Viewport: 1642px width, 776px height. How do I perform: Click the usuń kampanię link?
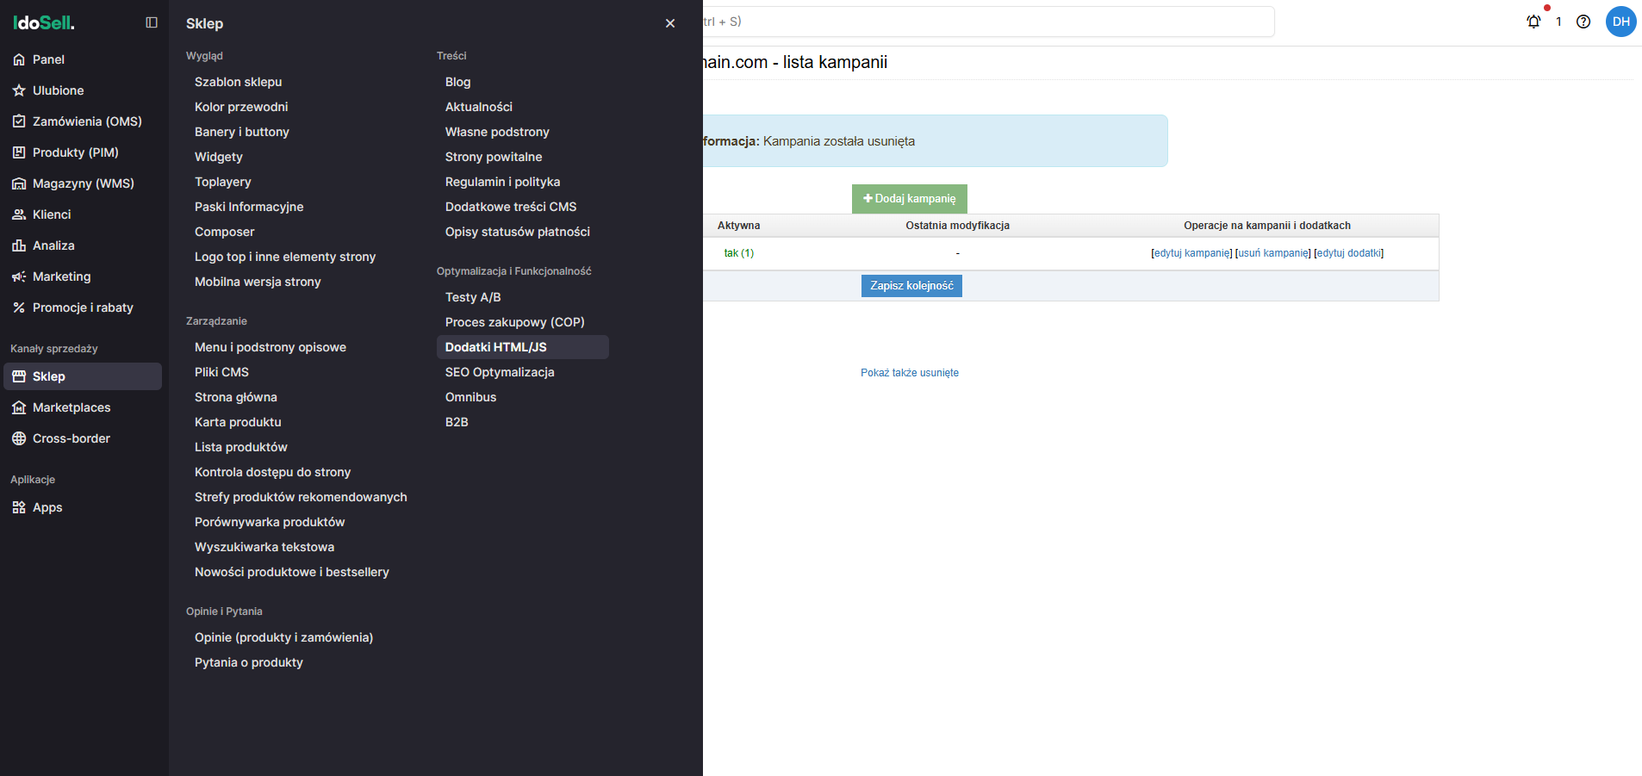click(x=1272, y=252)
